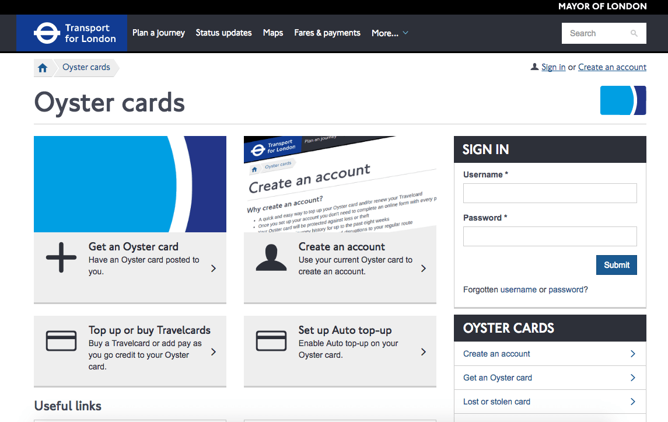Click the person icon for Create an account
Viewport: 668px width, 422px height.
pyautogui.click(x=271, y=257)
